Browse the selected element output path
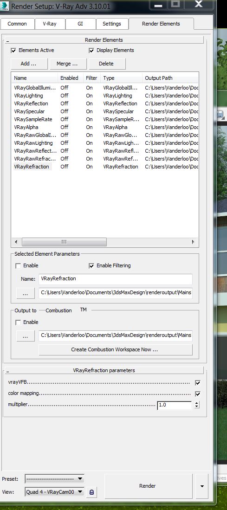 (x=26, y=293)
